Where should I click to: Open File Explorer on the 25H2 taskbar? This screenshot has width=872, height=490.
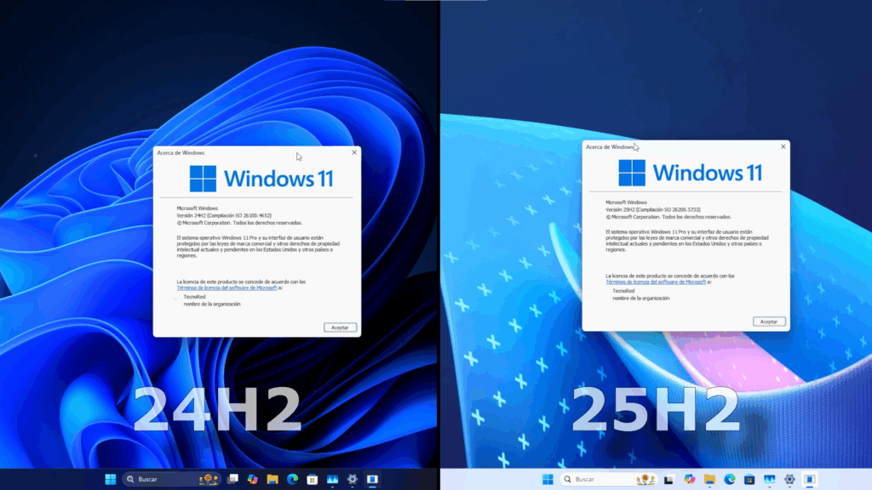point(709,479)
